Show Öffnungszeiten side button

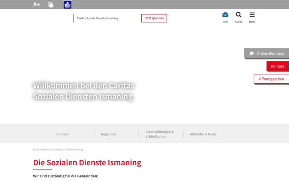(271, 79)
